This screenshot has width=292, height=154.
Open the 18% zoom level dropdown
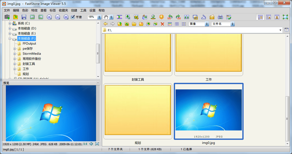pos(99,17)
